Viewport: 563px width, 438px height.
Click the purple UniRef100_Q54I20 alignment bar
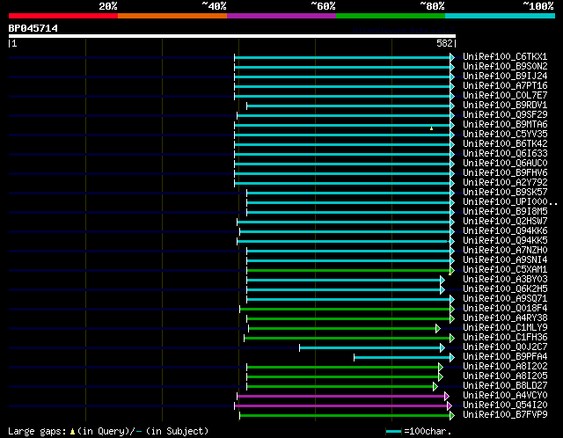(x=340, y=406)
